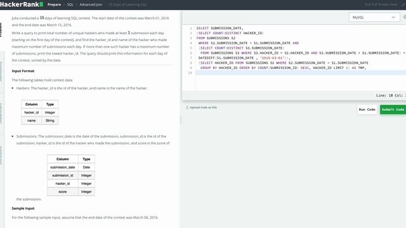Click the 'Sample Input' heading
The height and width of the screenshot is (228, 406).
[23, 208]
